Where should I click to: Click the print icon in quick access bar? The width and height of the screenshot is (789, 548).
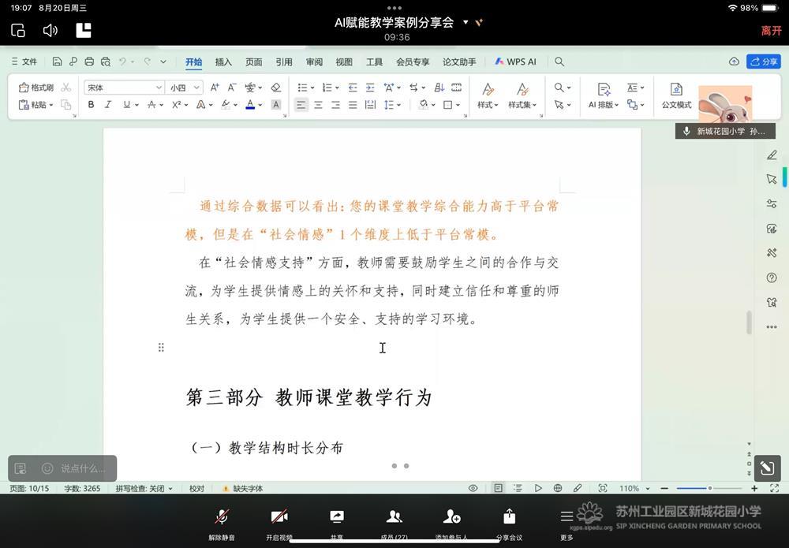89,62
